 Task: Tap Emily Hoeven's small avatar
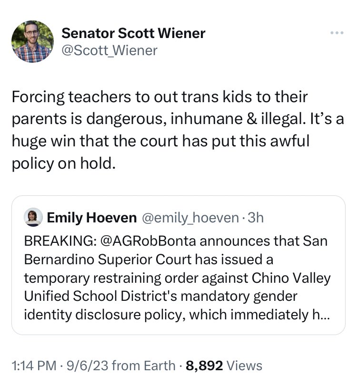coord(33,217)
